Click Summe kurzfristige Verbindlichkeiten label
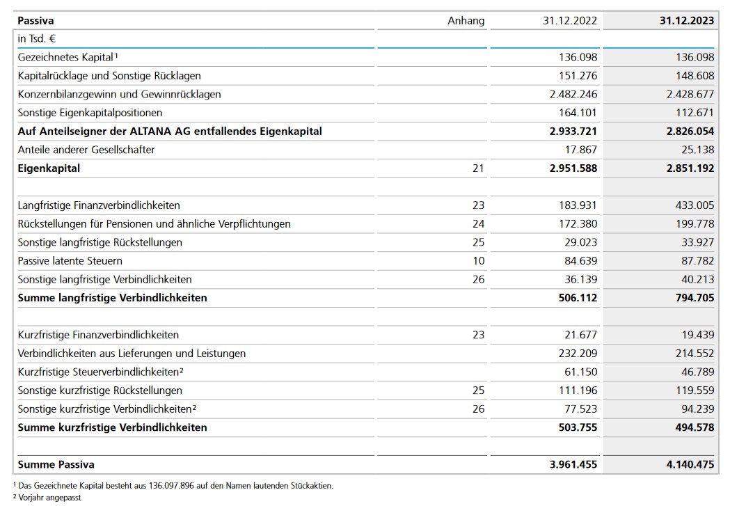The height and width of the screenshot is (506, 730). click(112, 427)
